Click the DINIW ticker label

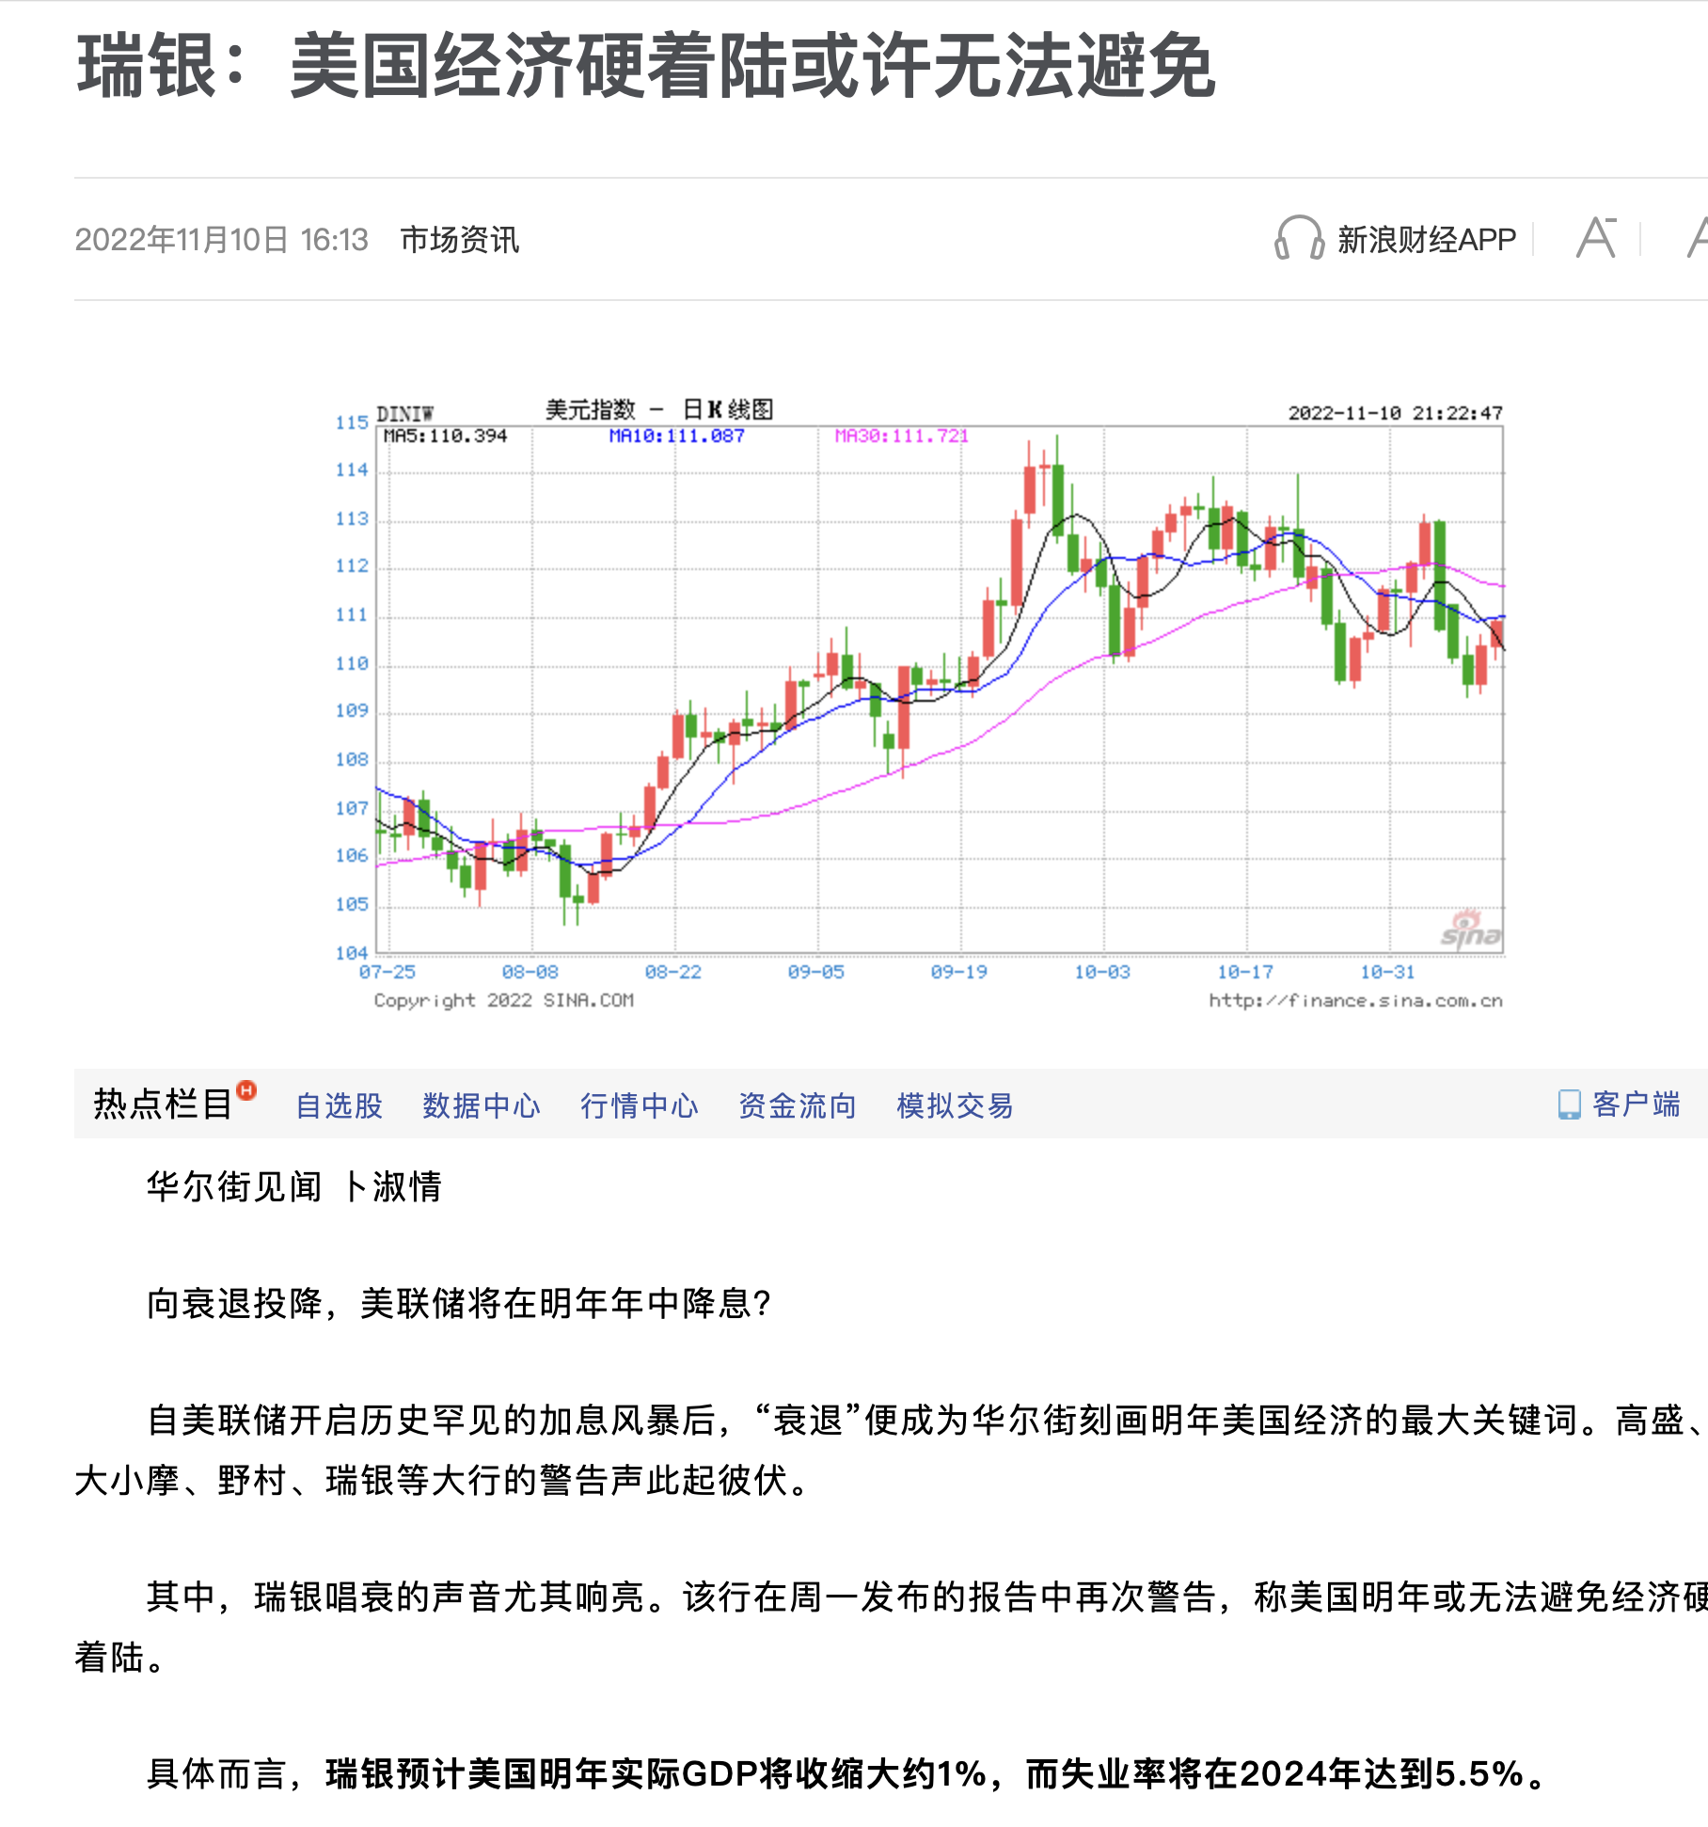(x=404, y=414)
